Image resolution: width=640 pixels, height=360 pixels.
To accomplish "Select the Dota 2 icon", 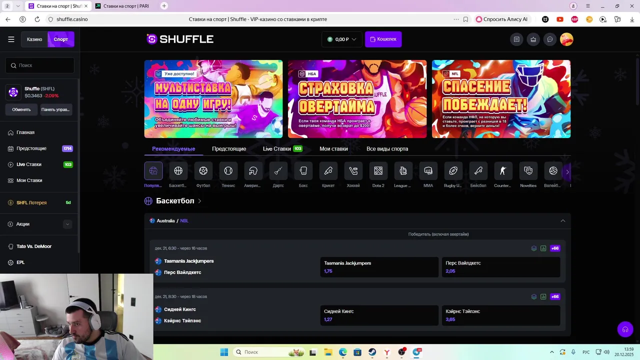I will point(378,171).
